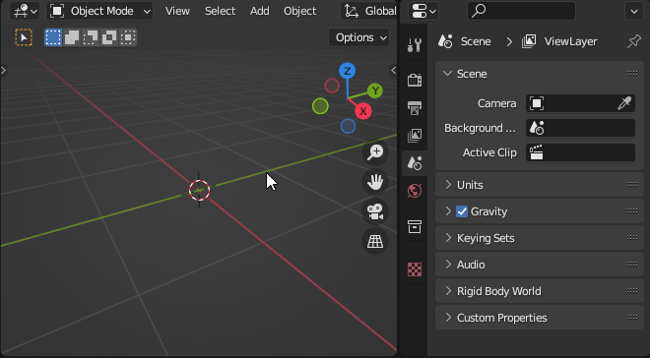Viewport: 650px width, 358px height.
Task: Open the View menu
Action: pyautogui.click(x=177, y=11)
